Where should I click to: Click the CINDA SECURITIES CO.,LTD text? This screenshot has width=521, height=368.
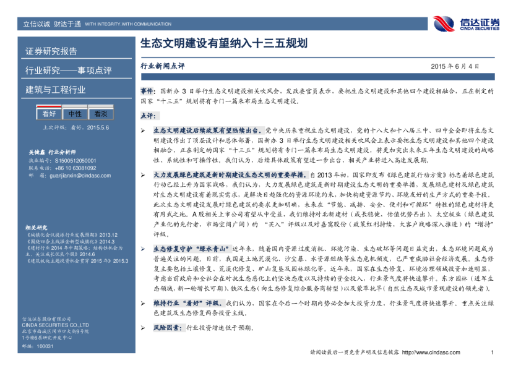tap(56, 325)
